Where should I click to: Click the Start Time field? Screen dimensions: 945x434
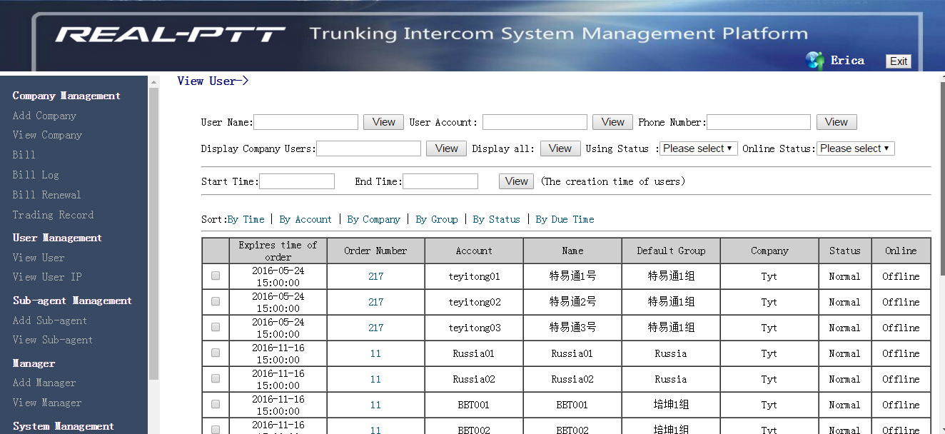[297, 181]
